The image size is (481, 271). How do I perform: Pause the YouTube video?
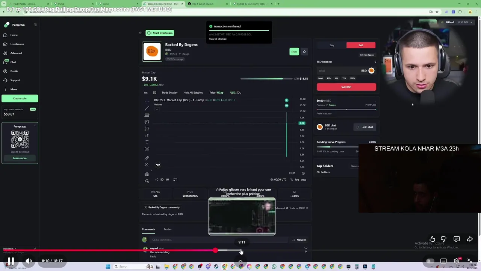pos(11,260)
